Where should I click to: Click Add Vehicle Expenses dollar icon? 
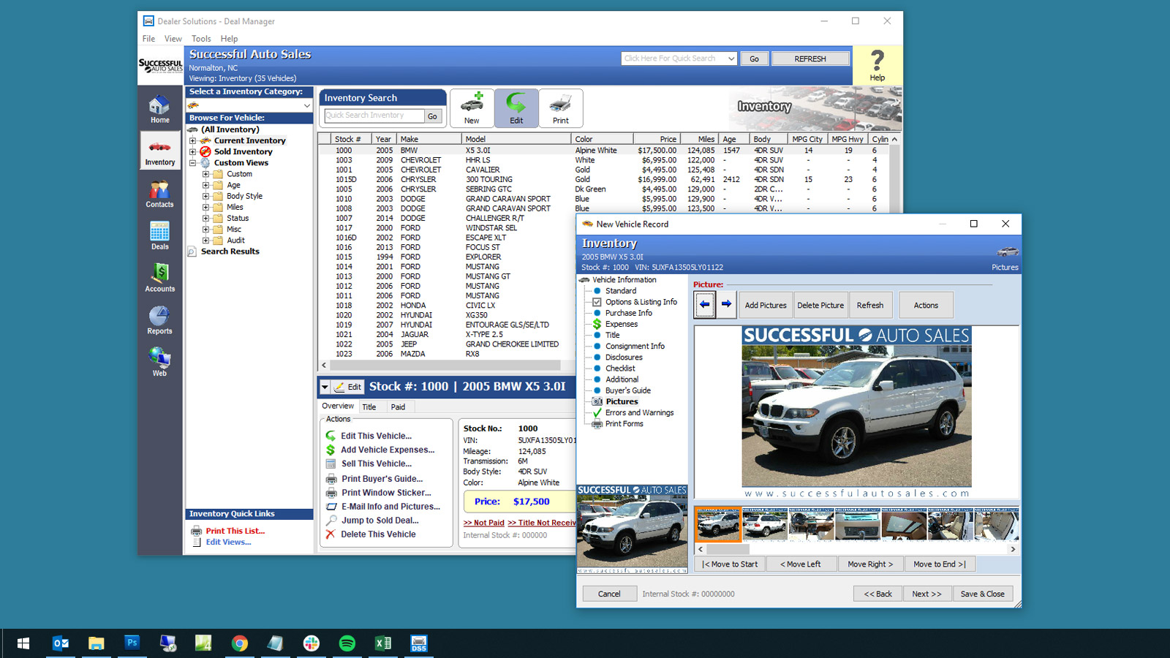click(x=331, y=450)
